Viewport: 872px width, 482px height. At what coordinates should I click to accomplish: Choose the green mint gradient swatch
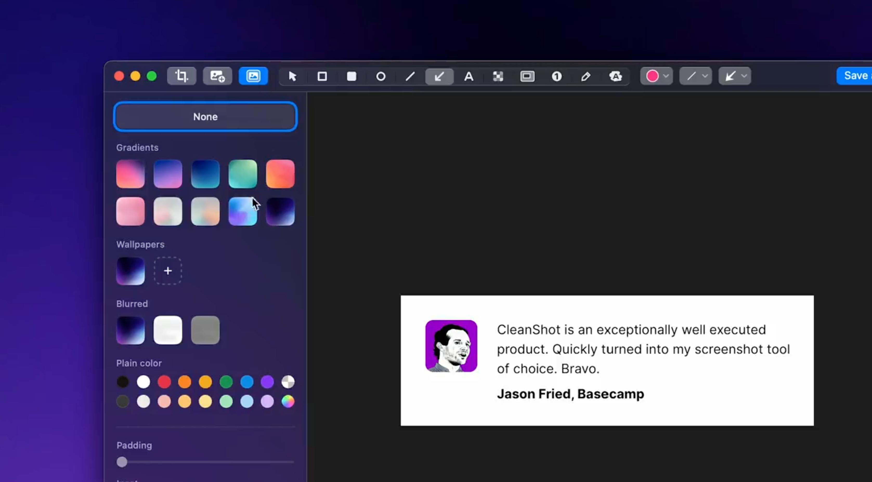243,174
